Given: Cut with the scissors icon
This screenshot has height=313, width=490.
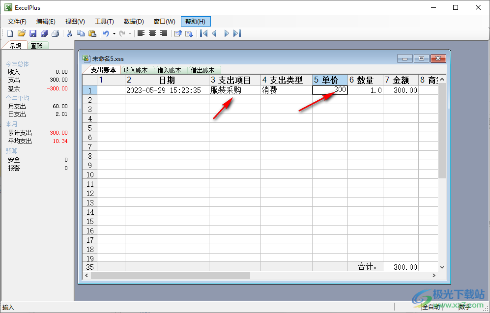Looking at the screenshot, I should [69, 33].
